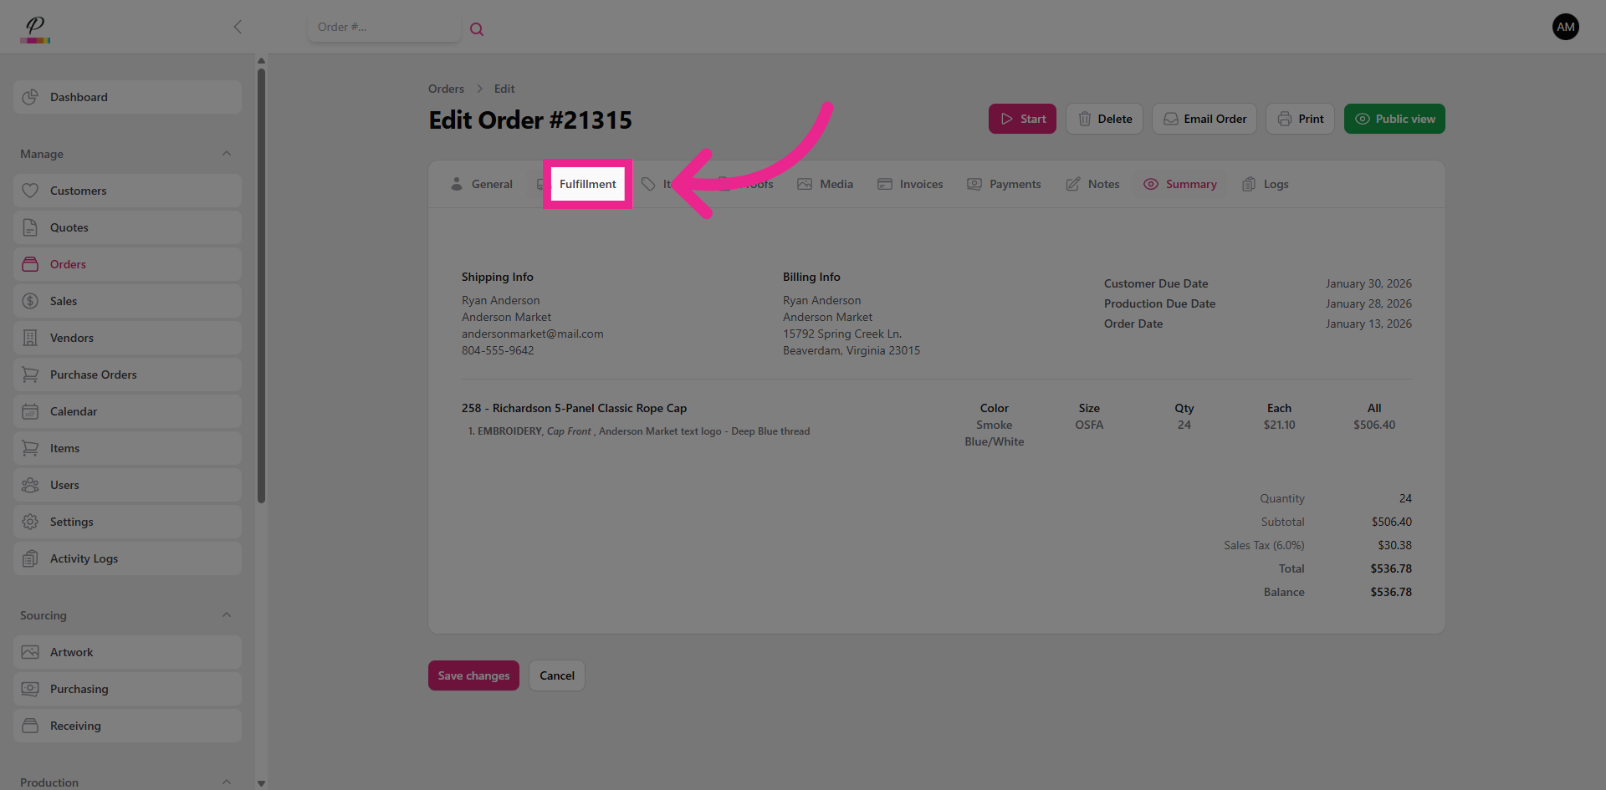Expand the Production section chevron
The height and width of the screenshot is (790, 1606).
pos(227,782)
